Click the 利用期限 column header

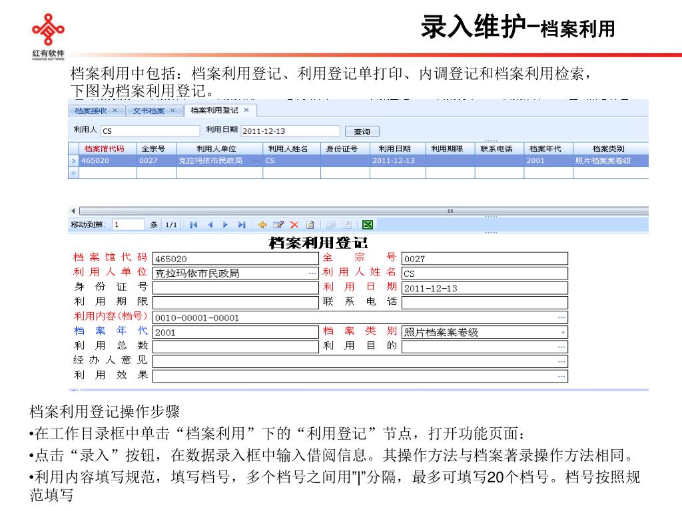(450, 148)
